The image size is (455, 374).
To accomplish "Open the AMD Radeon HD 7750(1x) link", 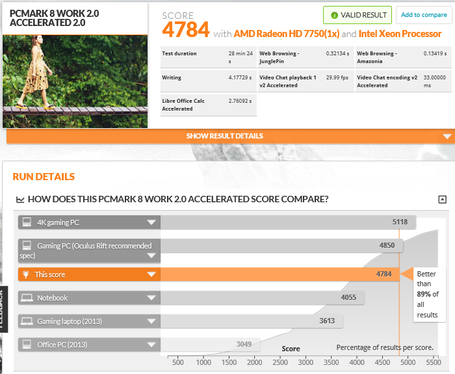I will click(287, 34).
